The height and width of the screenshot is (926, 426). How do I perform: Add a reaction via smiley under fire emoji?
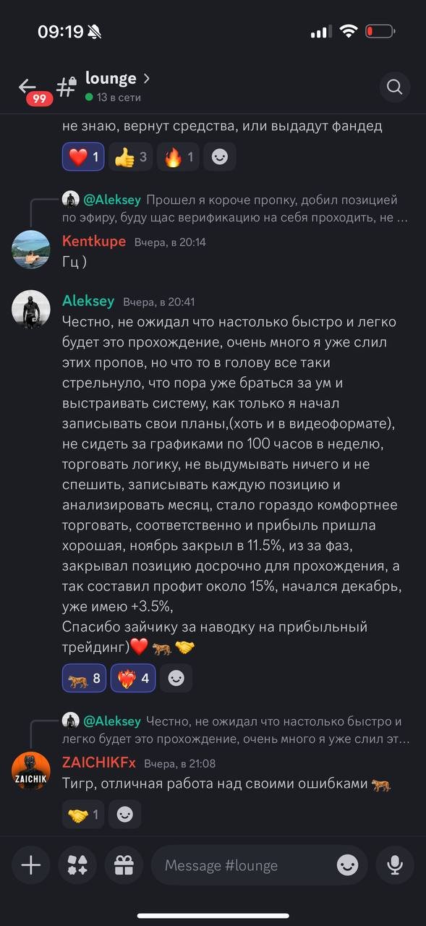tap(219, 156)
